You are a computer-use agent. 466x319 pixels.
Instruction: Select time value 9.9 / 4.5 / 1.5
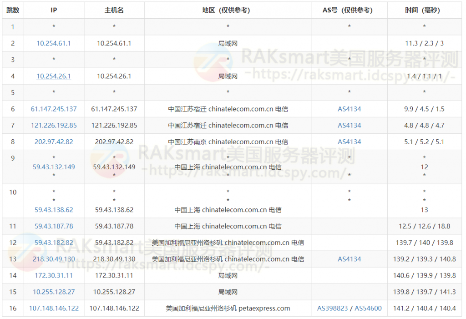425,109
